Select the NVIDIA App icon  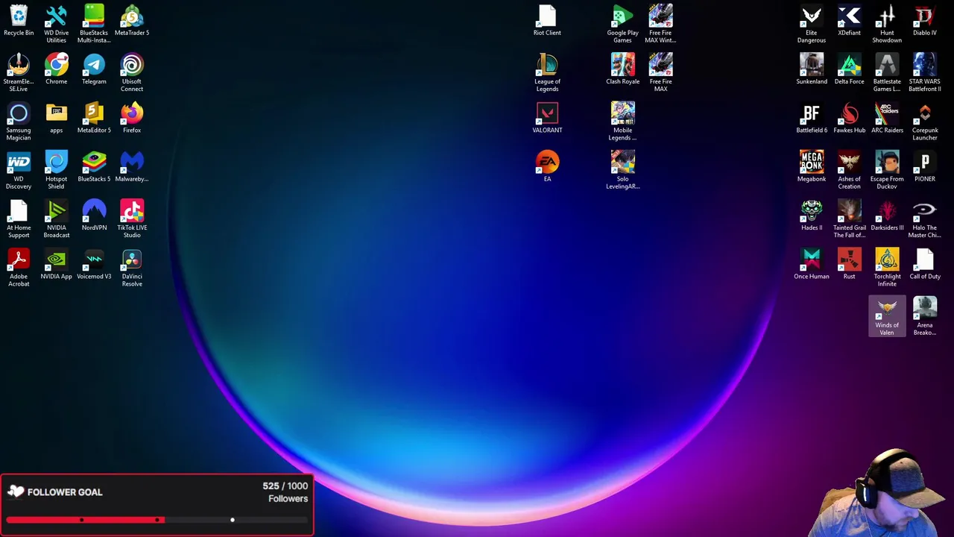[57, 259]
